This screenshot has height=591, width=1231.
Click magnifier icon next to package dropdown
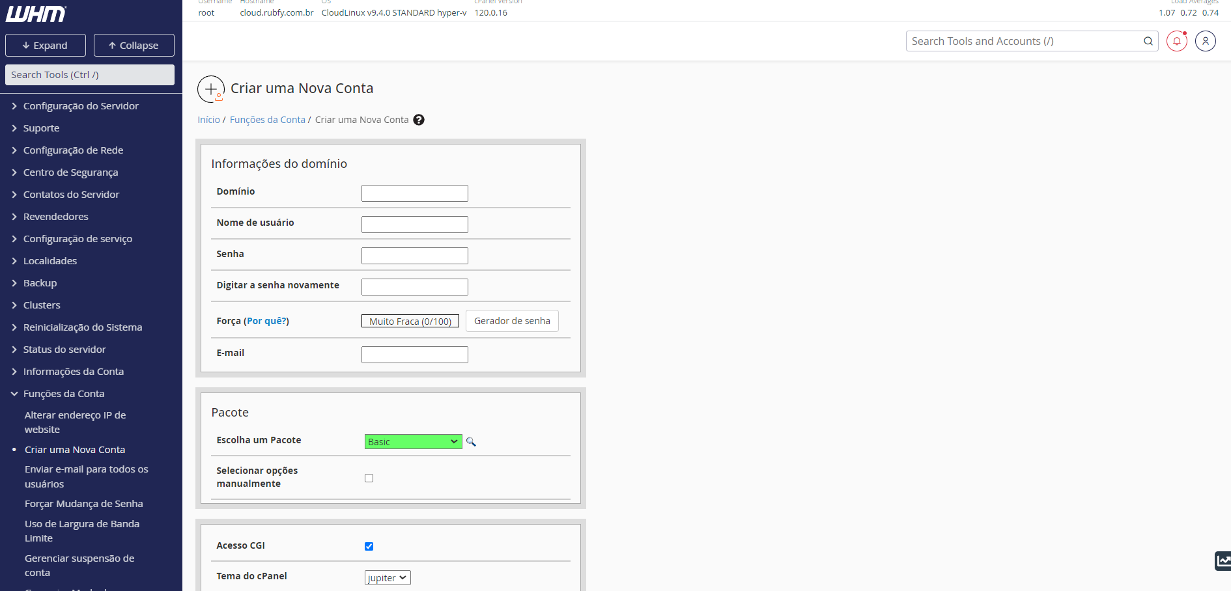[471, 442]
